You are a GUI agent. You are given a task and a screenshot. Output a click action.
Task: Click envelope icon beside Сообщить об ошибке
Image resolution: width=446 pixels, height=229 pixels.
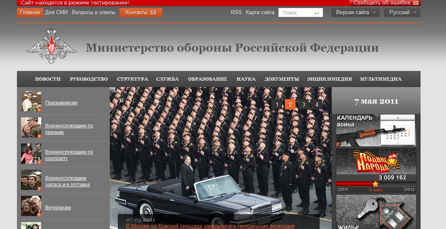[416, 3]
